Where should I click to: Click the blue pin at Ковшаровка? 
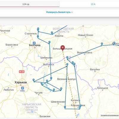(x=80, y=106)
